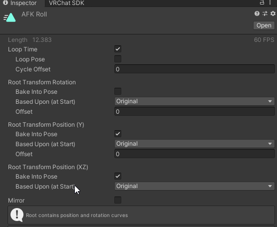Click the warning message icon

pyautogui.click(x=17, y=215)
